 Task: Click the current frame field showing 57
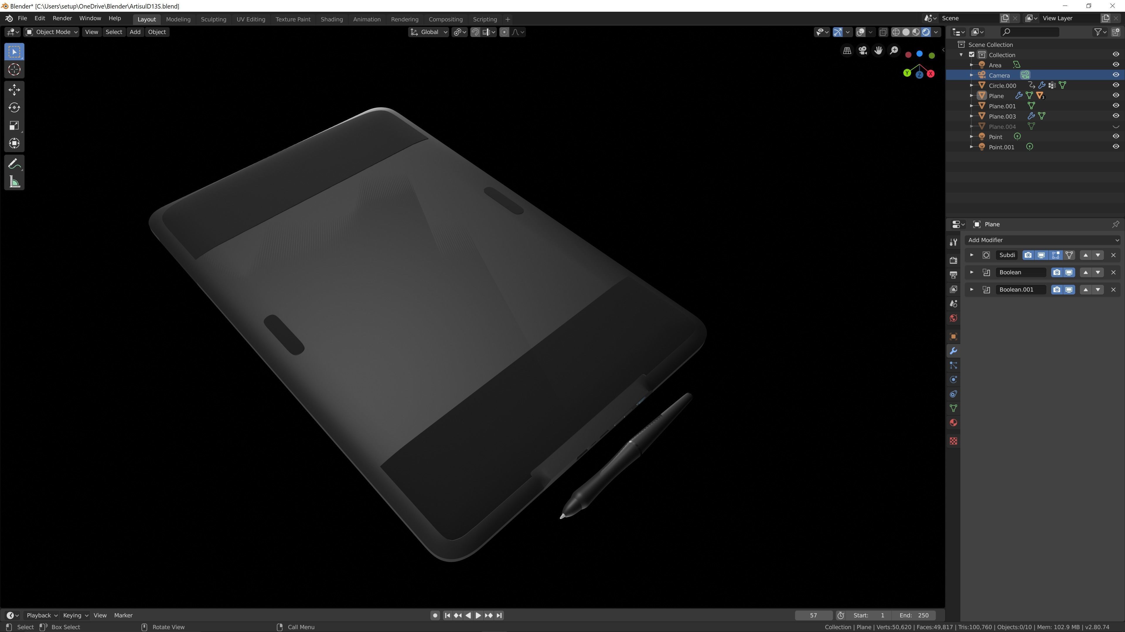813,615
